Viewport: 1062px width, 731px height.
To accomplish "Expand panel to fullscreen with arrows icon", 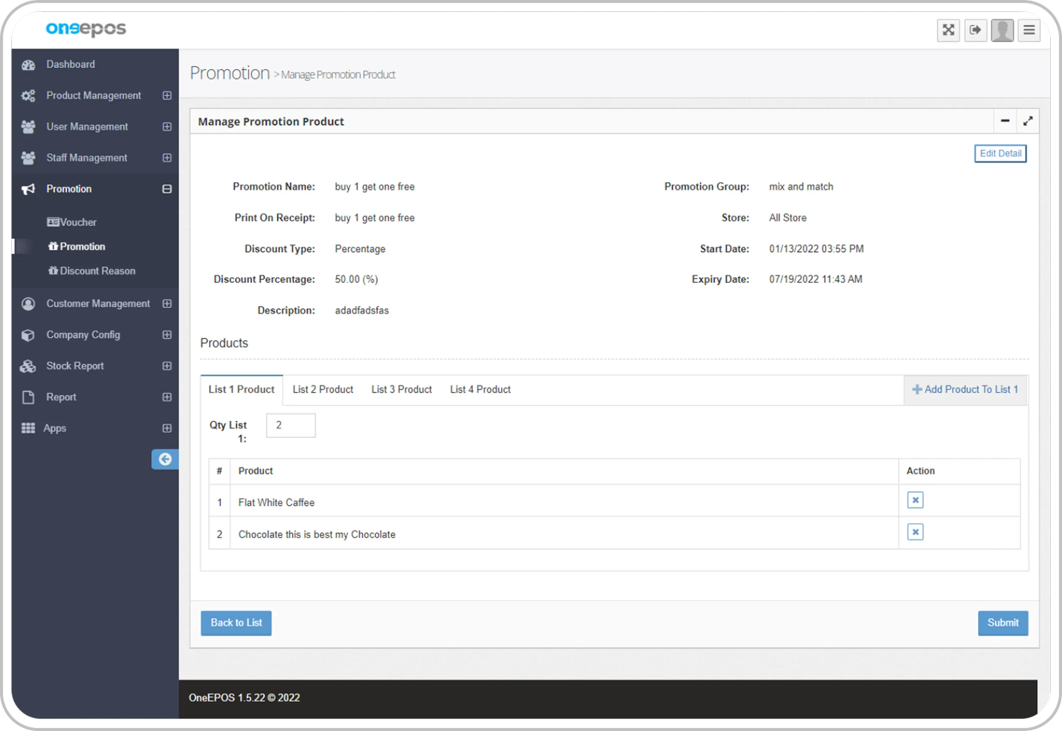I will coord(1028,121).
